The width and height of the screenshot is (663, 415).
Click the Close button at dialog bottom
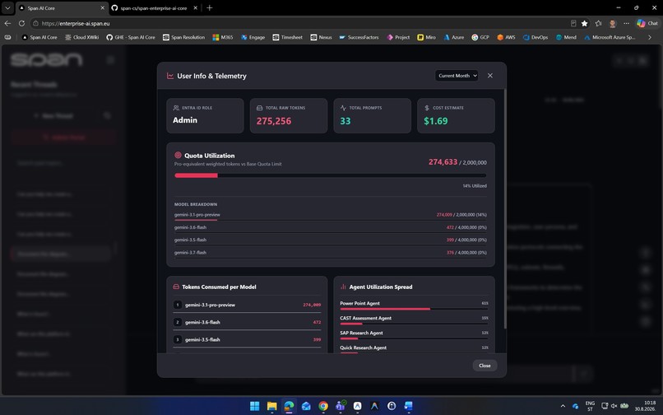pos(484,366)
